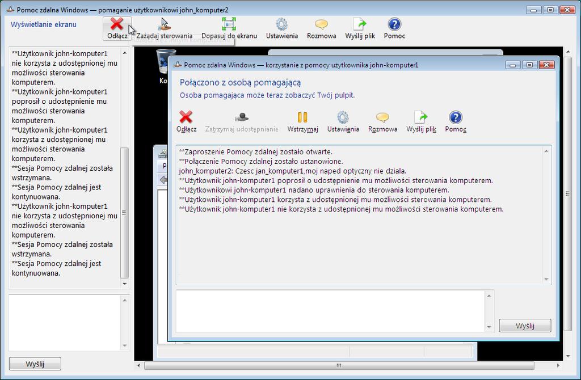Close the outer john_komputer2 helper window

(x=567, y=10)
